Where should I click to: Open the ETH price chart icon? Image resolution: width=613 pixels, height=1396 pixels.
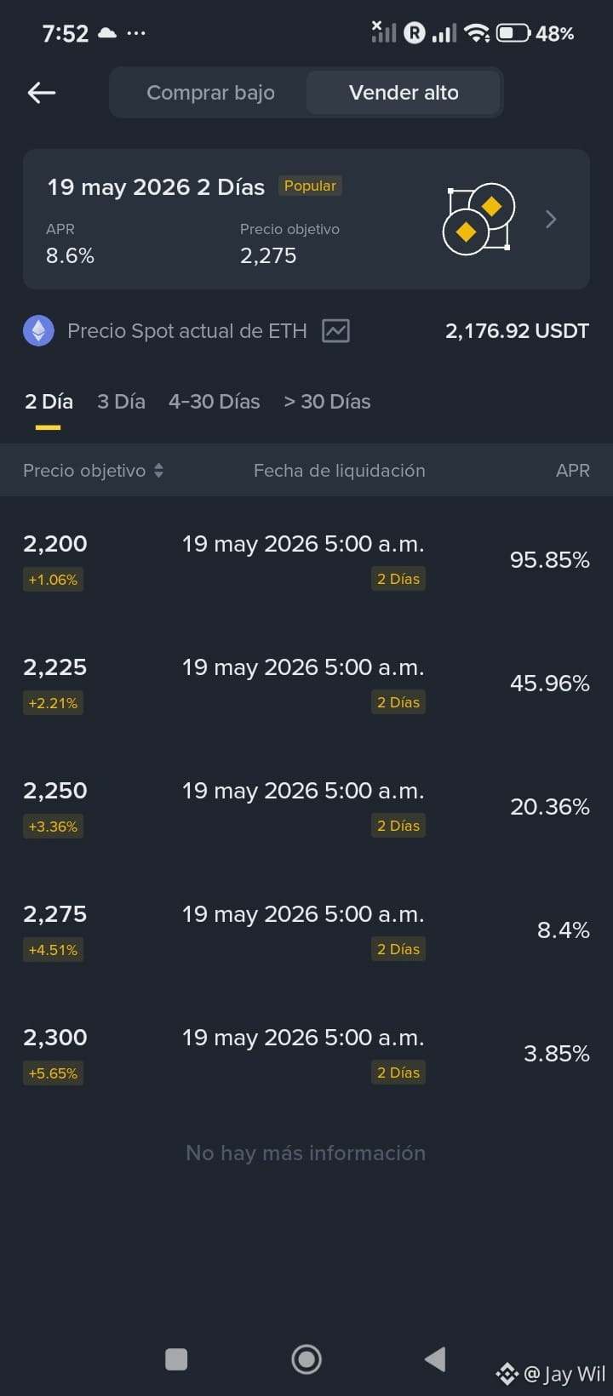click(x=335, y=331)
